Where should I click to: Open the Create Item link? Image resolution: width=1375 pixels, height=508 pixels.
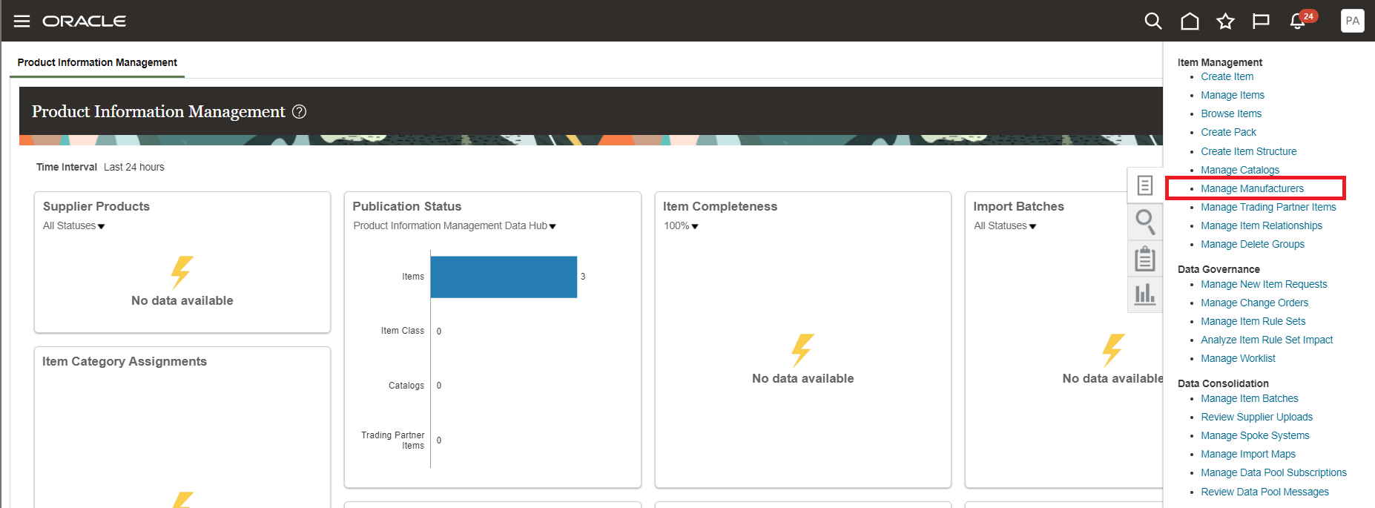click(x=1227, y=76)
